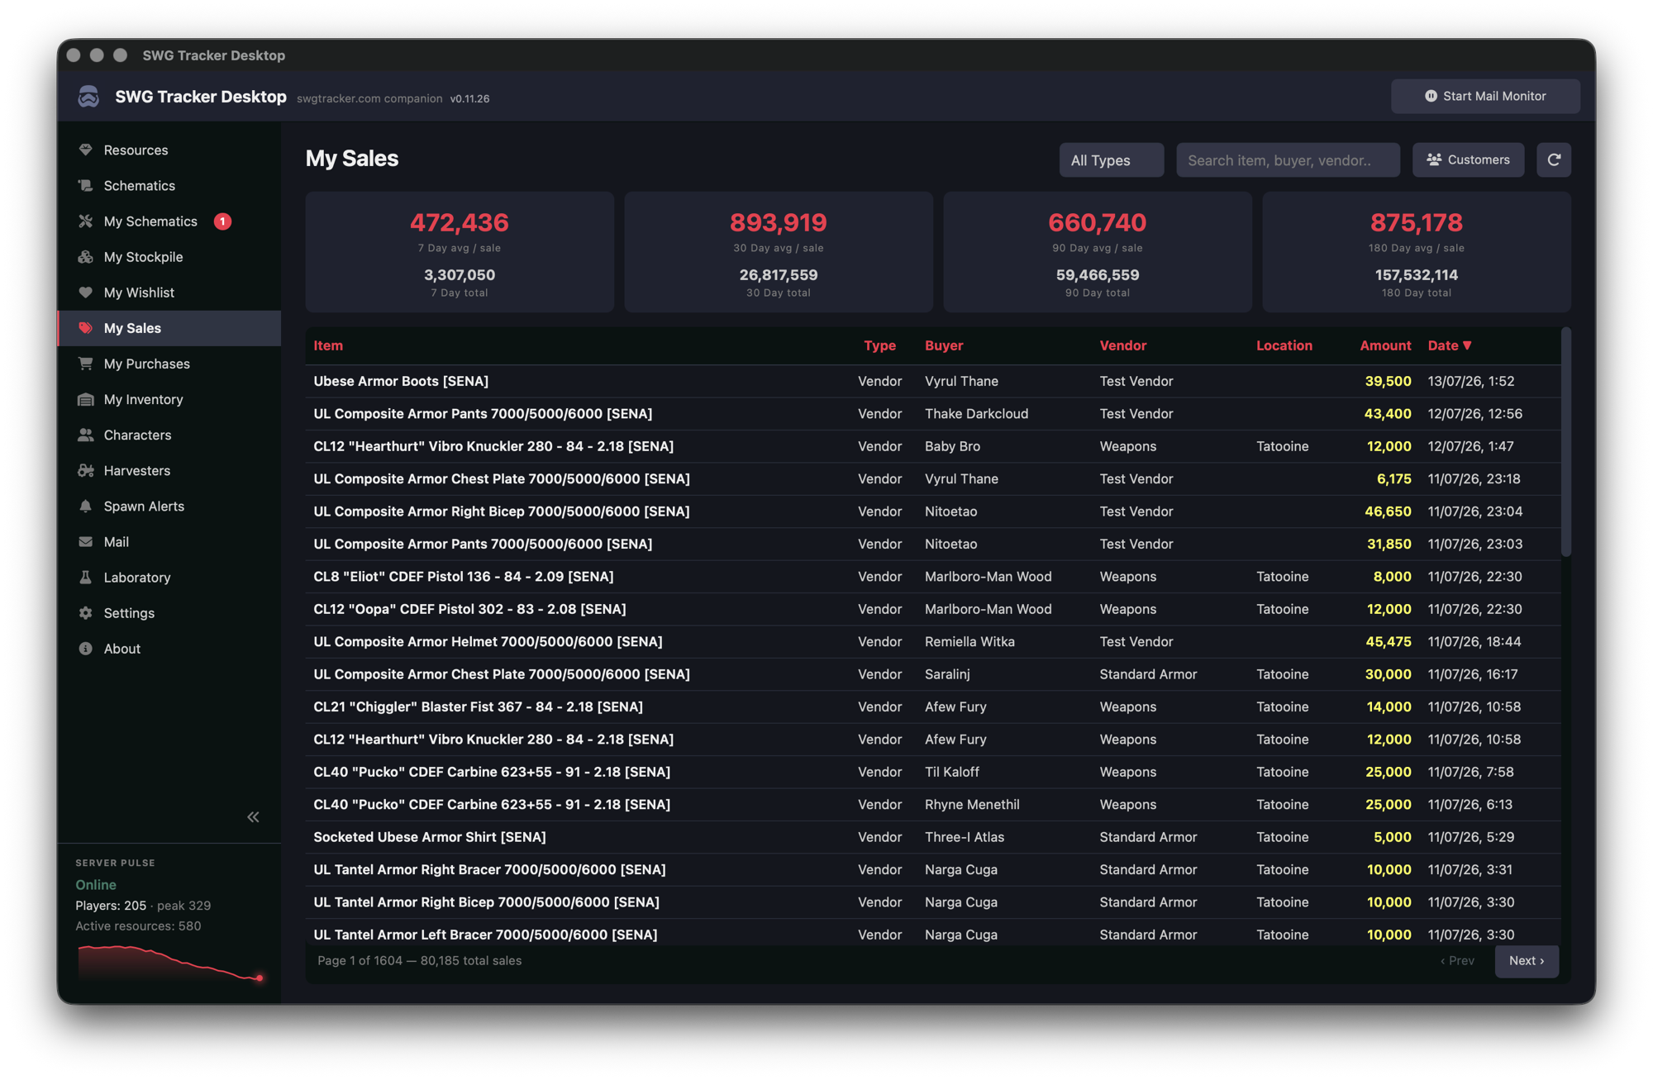Select Socketed Ubese Armor Shirt row

pyautogui.click(x=933, y=836)
